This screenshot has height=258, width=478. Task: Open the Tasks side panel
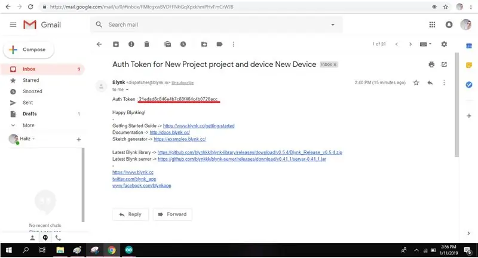coord(469,85)
